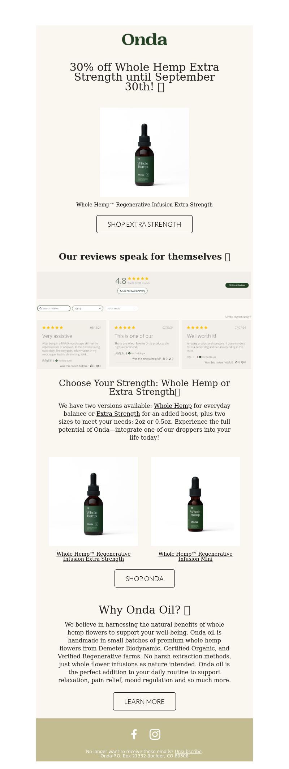Click thumbs-down on Well worth it! review
The width and height of the screenshot is (289, 769).
(x=242, y=362)
